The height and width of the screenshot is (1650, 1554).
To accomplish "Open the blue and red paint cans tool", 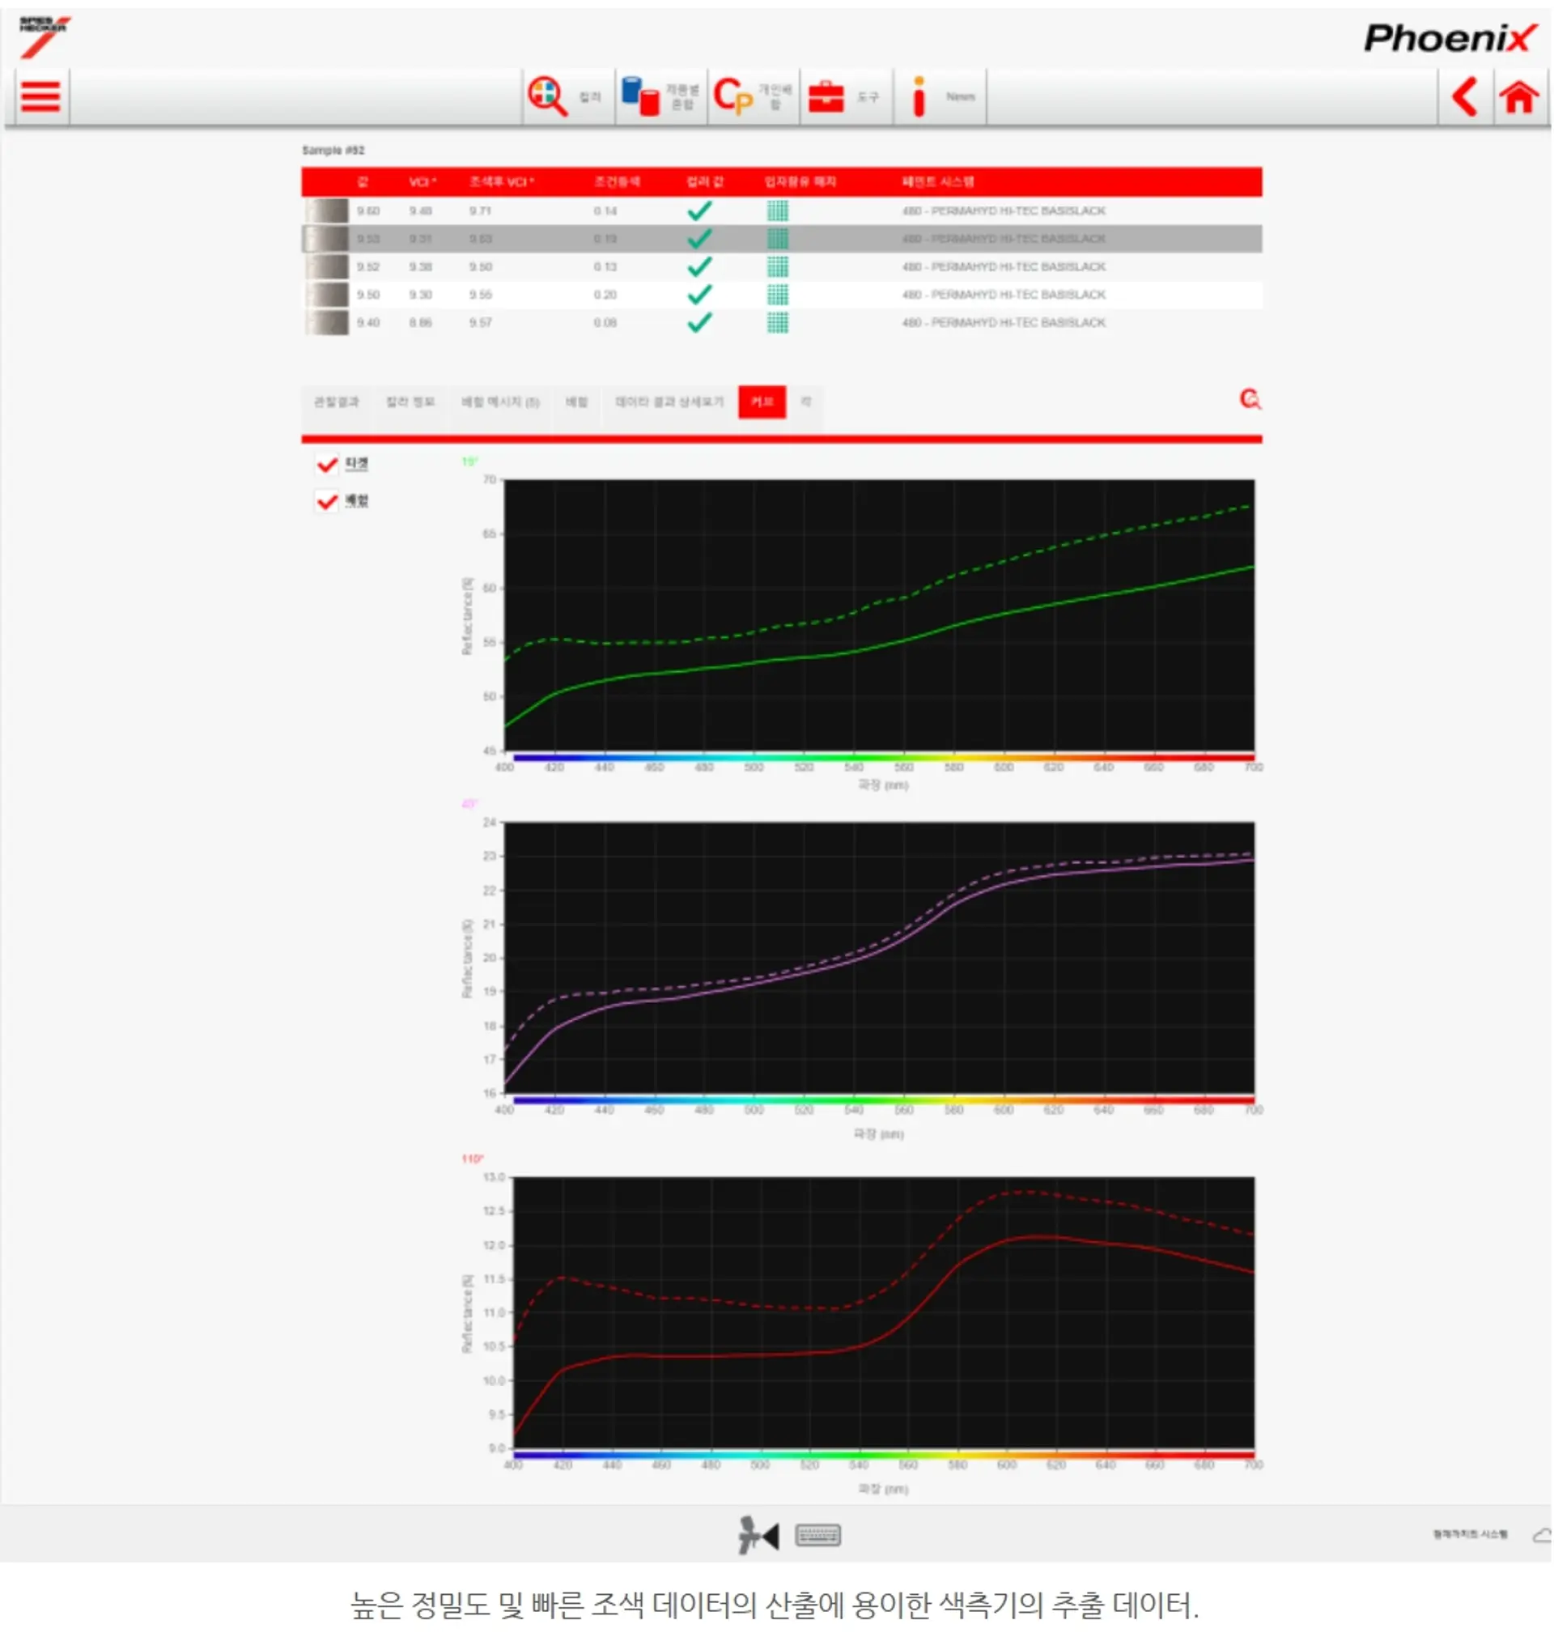I will pos(639,96).
